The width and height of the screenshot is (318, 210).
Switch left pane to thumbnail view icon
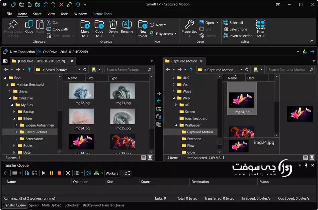tap(150, 158)
